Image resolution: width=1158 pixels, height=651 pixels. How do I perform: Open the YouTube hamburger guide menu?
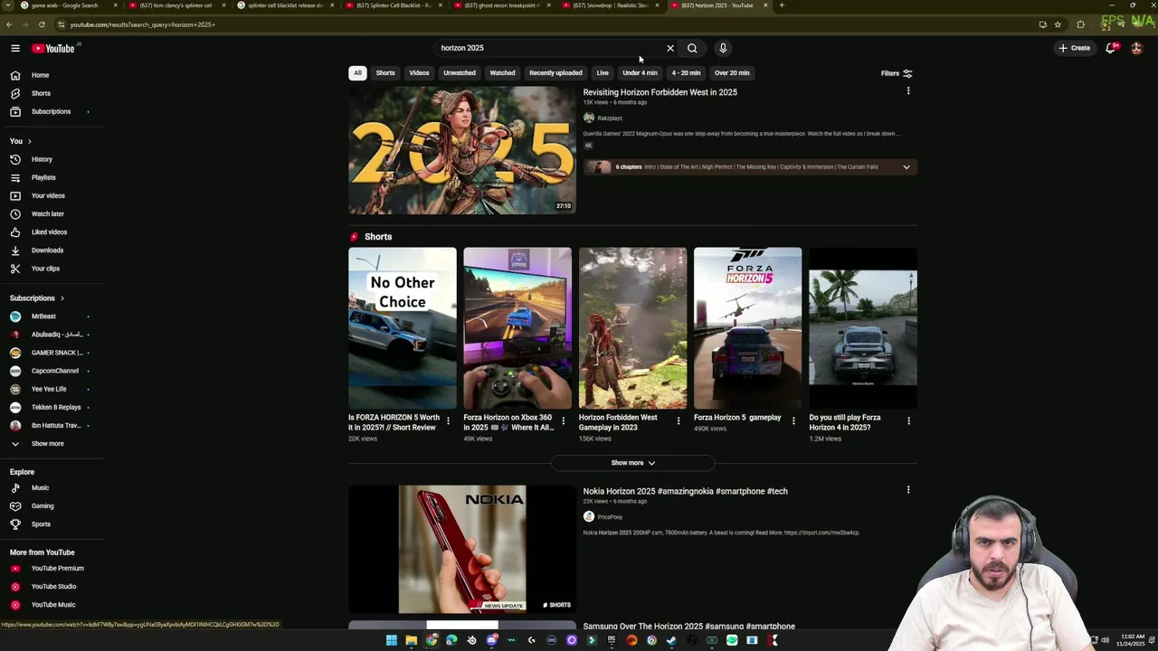tap(15, 48)
